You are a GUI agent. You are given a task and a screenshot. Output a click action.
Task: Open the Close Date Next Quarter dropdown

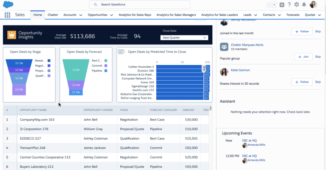pyautogui.click(x=184, y=38)
